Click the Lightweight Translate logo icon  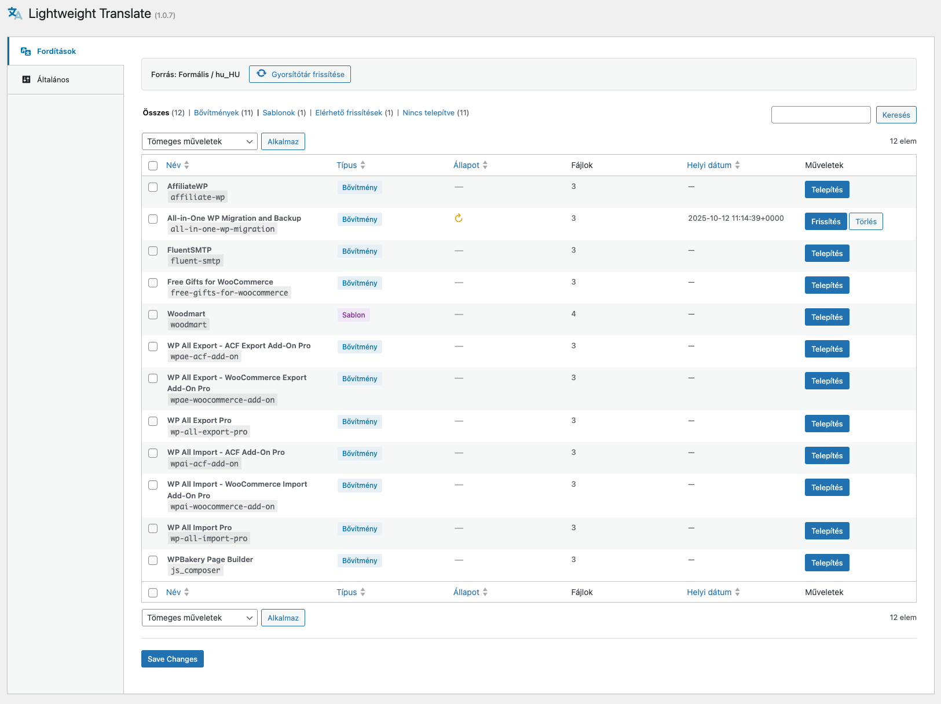coord(15,13)
